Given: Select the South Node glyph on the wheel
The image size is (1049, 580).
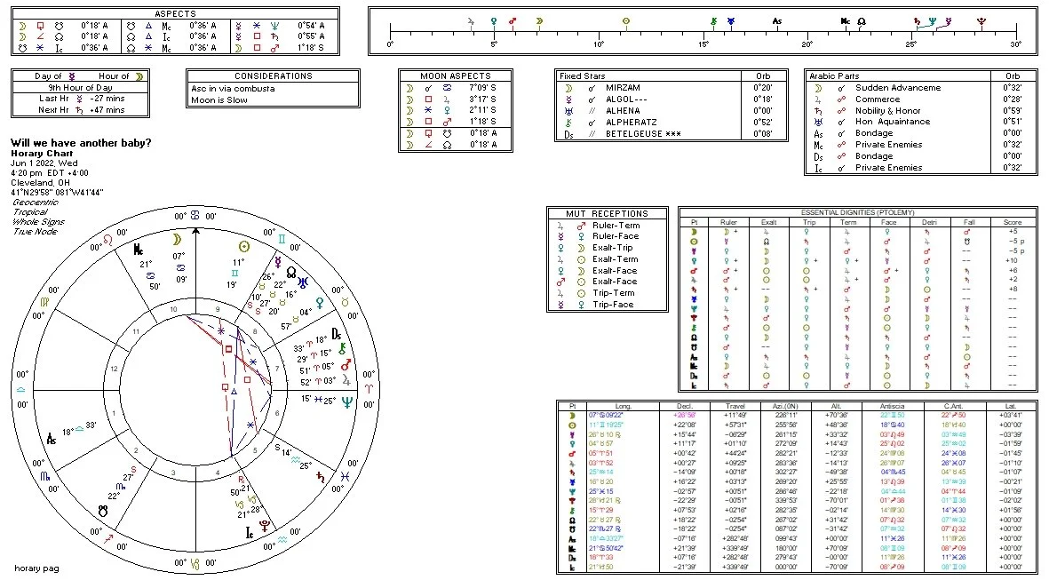Looking at the screenshot, I should pyautogui.click(x=102, y=511).
